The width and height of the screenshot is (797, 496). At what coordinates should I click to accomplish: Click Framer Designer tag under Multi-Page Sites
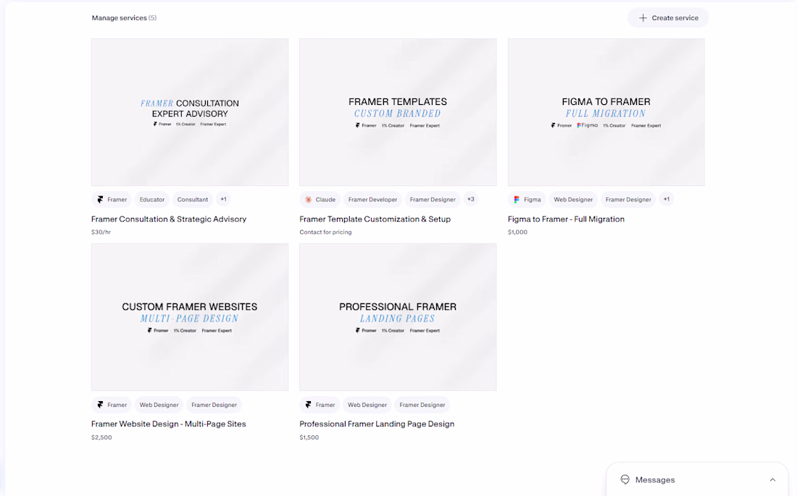pyautogui.click(x=214, y=405)
